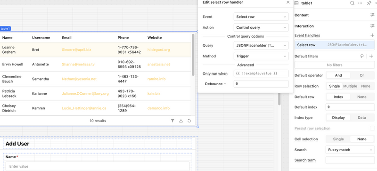
Task: Click the Search term input field
Action: pos(350,160)
